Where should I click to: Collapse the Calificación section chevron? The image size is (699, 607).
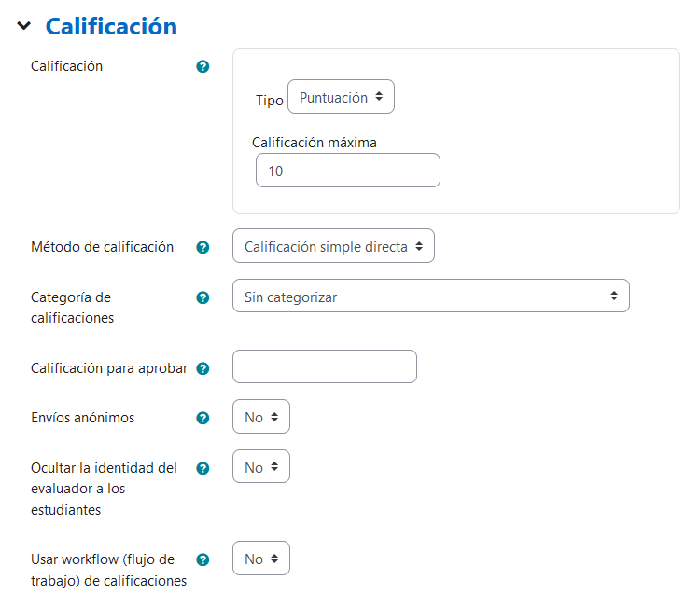[x=24, y=26]
